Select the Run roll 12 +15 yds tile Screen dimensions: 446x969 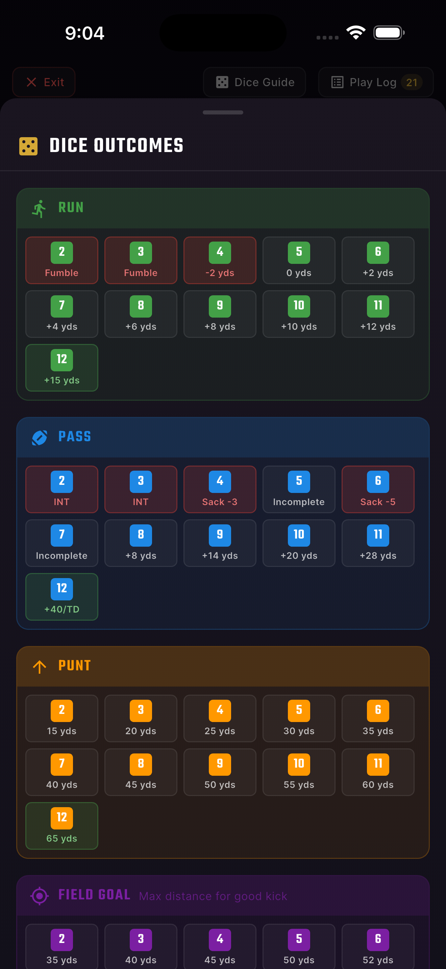pos(62,368)
